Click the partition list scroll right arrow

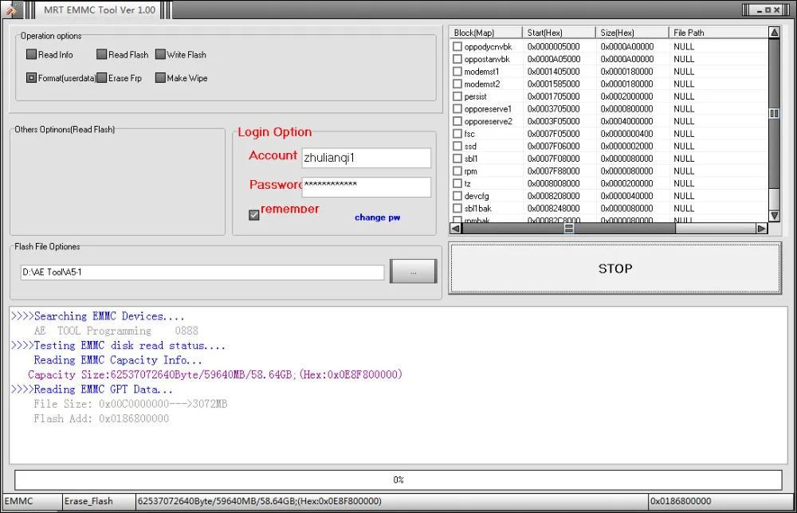(x=761, y=229)
